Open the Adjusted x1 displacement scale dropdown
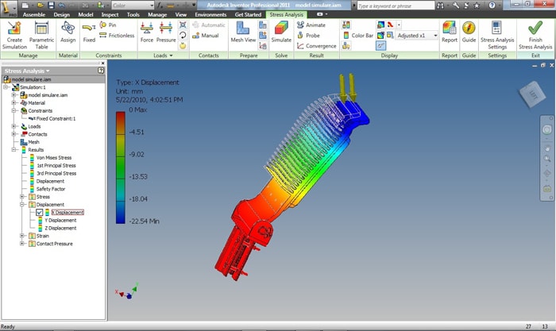Screen dimensions: 556x331 click(435, 36)
